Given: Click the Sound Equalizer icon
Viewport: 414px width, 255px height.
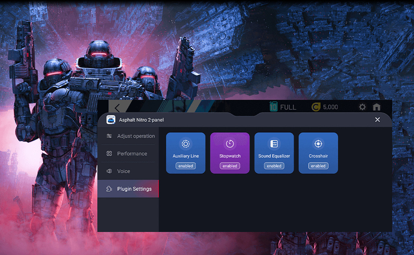Looking at the screenshot, I should coord(274,144).
